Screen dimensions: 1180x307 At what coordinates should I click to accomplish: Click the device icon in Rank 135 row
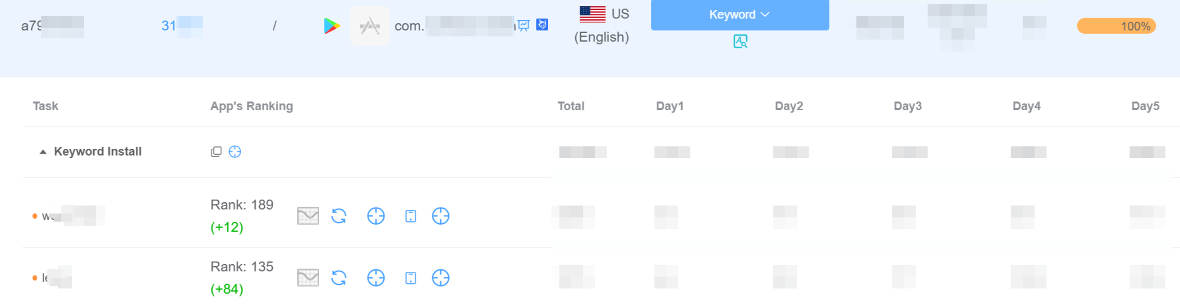[x=410, y=278]
